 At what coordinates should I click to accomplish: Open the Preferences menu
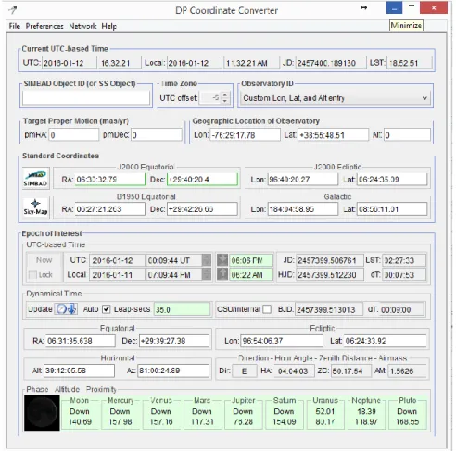[x=44, y=26]
